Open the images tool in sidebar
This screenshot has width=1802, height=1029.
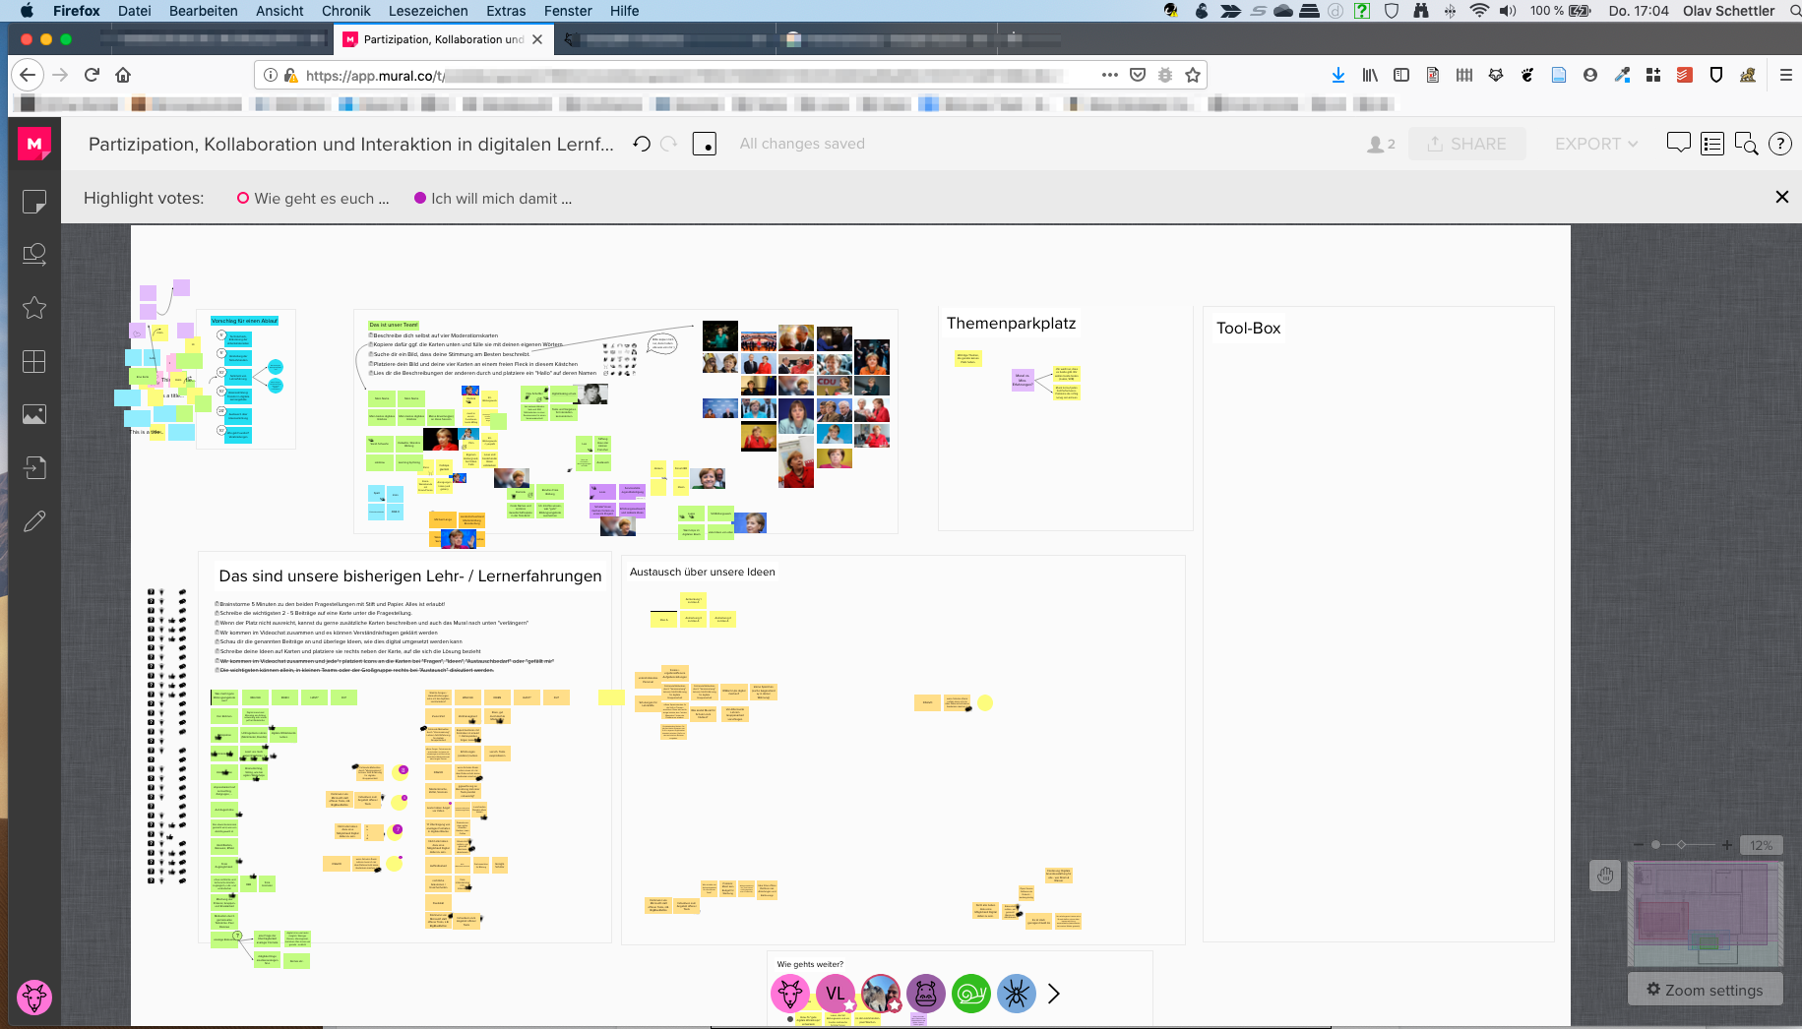pos(34,414)
